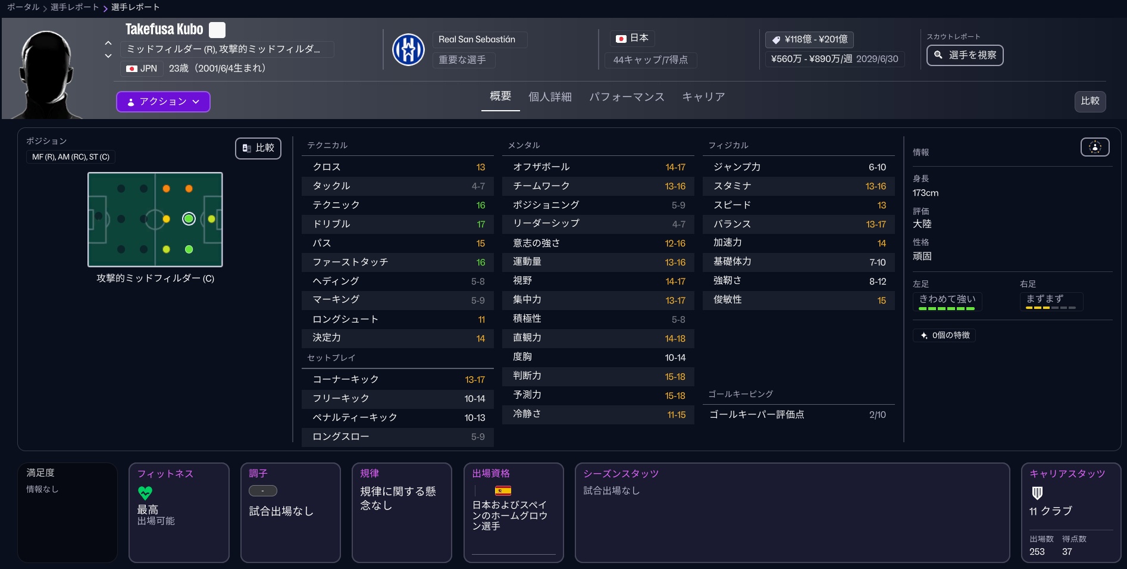Go to previous player with up chevron

click(108, 43)
